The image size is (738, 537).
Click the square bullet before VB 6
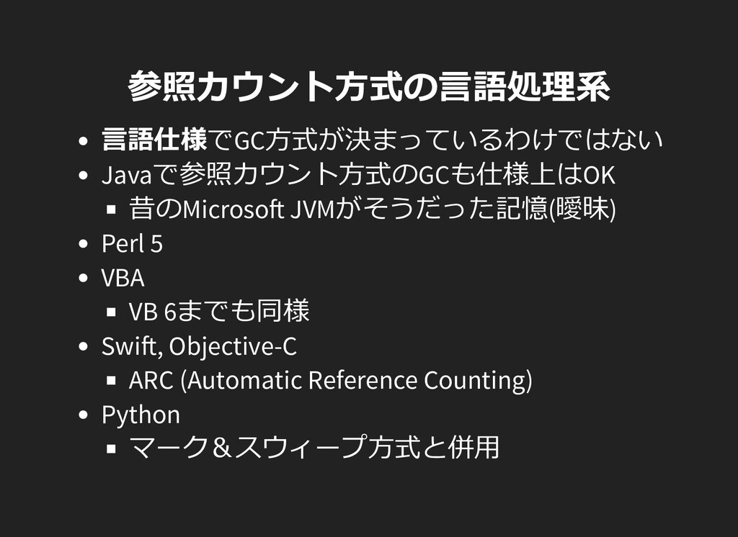click(111, 312)
